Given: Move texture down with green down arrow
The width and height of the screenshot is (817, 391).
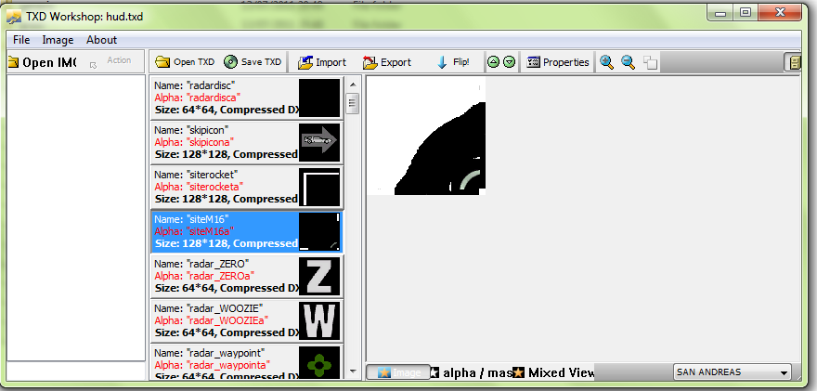Looking at the screenshot, I should click(509, 62).
